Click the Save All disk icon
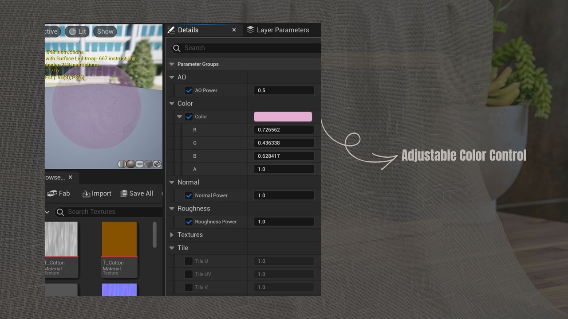The width and height of the screenshot is (568, 319). pyautogui.click(x=124, y=194)
